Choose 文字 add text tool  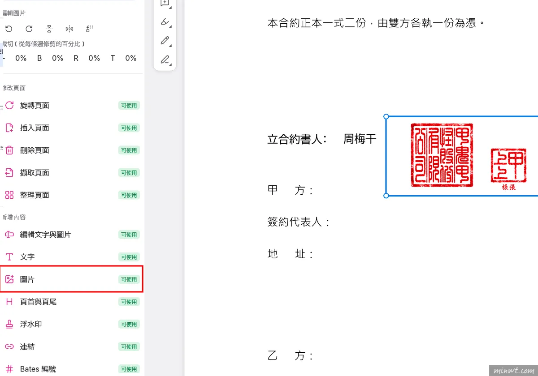(x=72, y=257)
